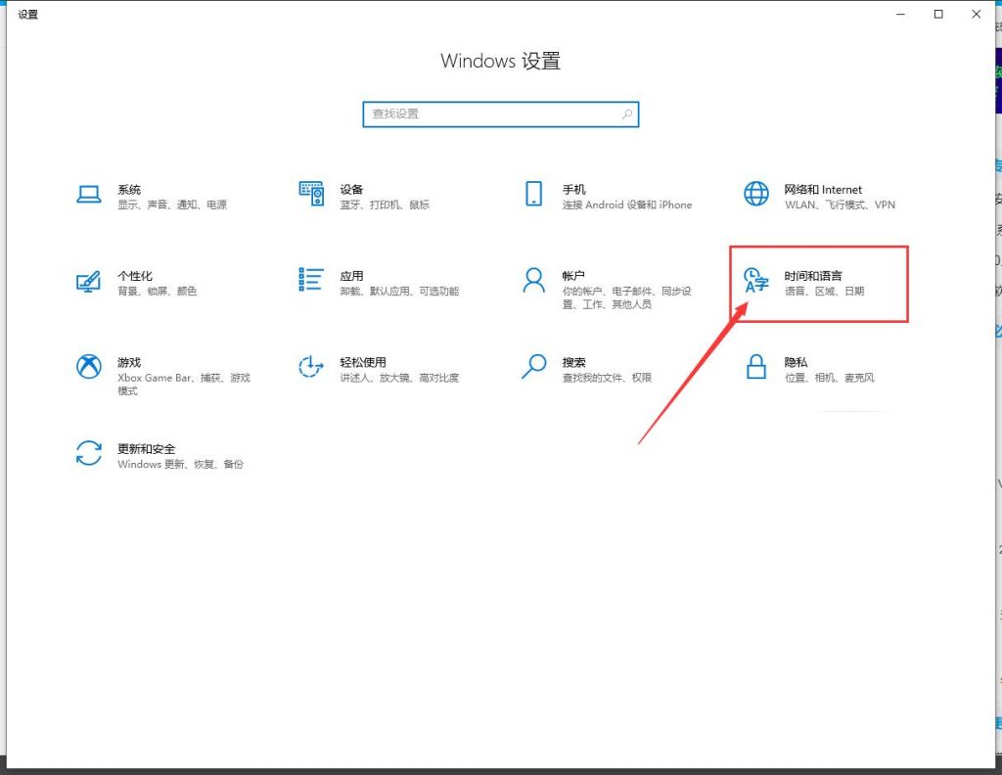Click description 查找我的文件、权限
This screenshot has height=775, width=1002.
coord(607,379)
